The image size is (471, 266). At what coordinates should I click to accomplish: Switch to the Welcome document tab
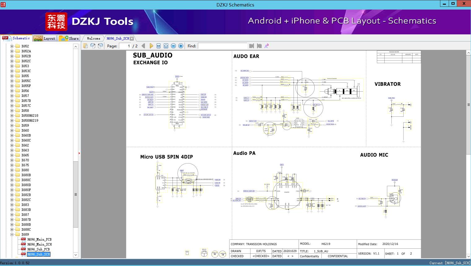click(94, 38)
